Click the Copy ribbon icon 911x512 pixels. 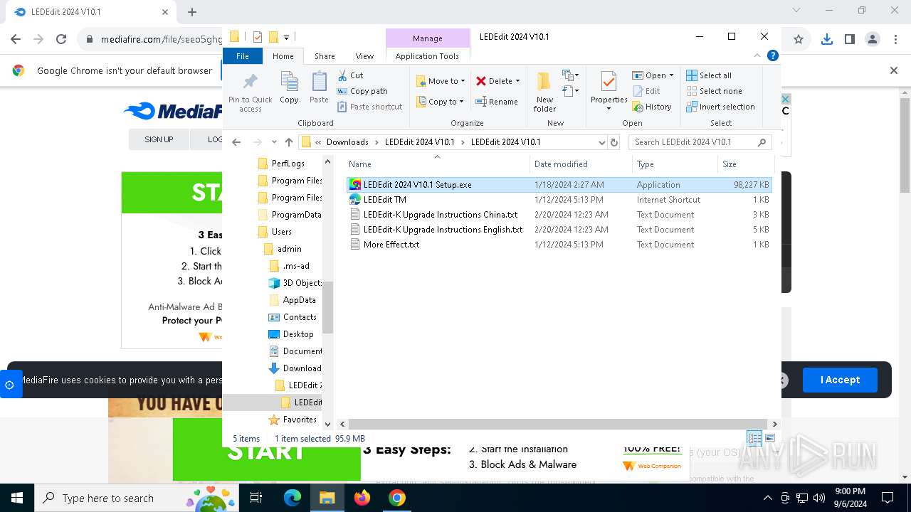[289, 82]
